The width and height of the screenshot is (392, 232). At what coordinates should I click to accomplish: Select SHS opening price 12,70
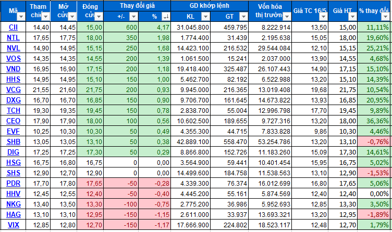coord(64,173)
